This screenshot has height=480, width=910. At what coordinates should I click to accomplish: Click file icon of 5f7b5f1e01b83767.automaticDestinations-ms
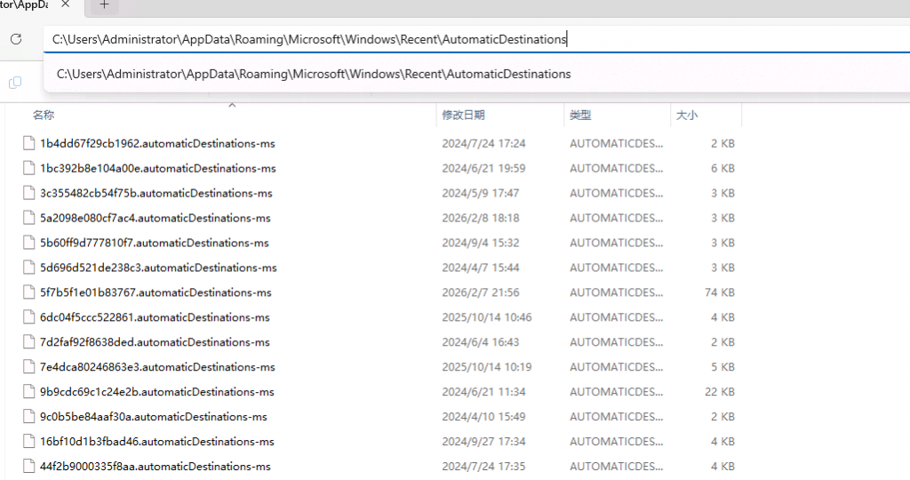click(28, 292)
